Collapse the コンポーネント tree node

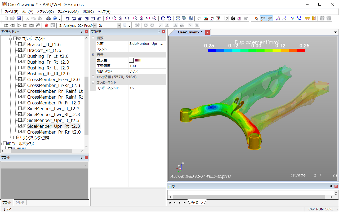(x=11, y=39)
